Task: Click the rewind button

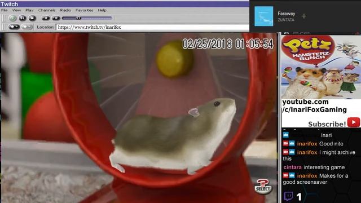Action: (46, 18)
